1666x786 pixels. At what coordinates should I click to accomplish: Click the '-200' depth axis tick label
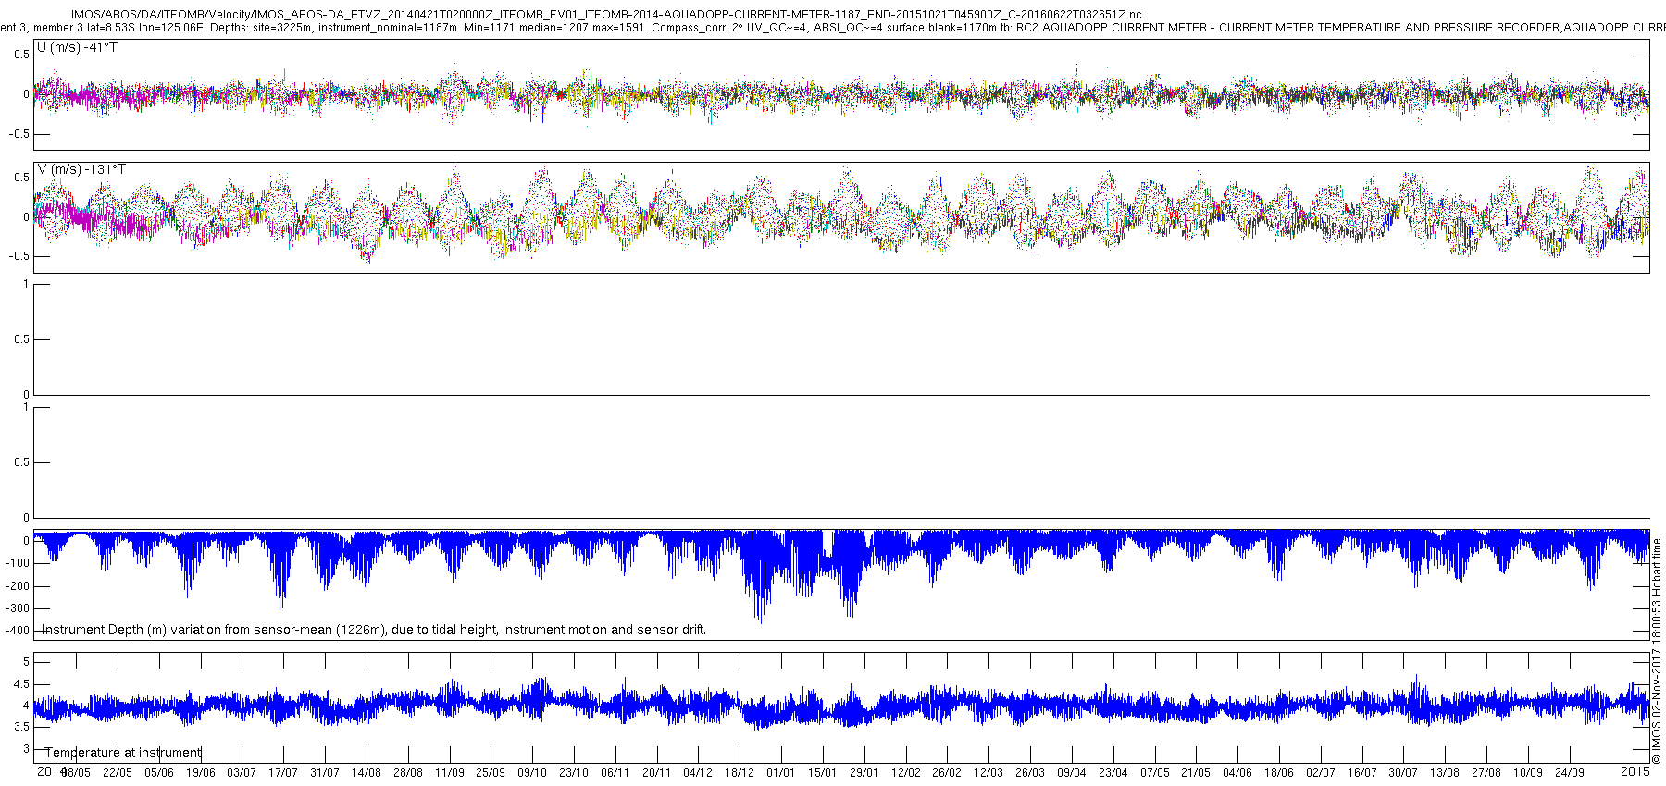19,586
